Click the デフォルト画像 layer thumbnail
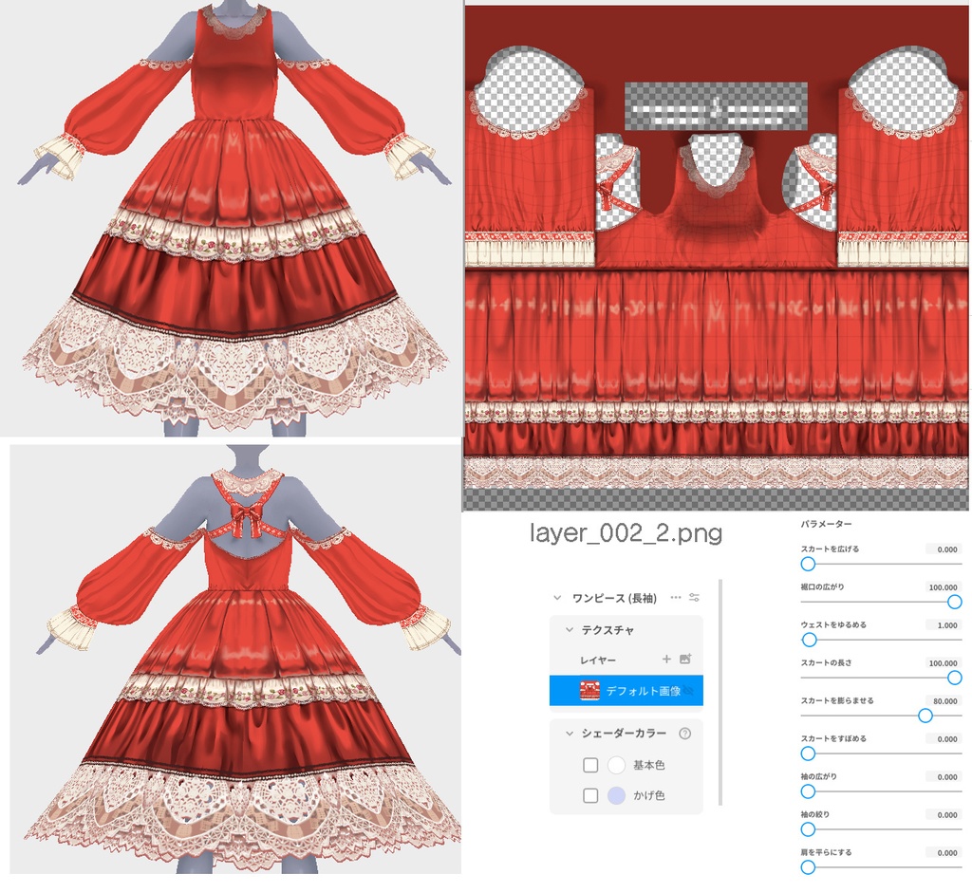 point(590,688)
